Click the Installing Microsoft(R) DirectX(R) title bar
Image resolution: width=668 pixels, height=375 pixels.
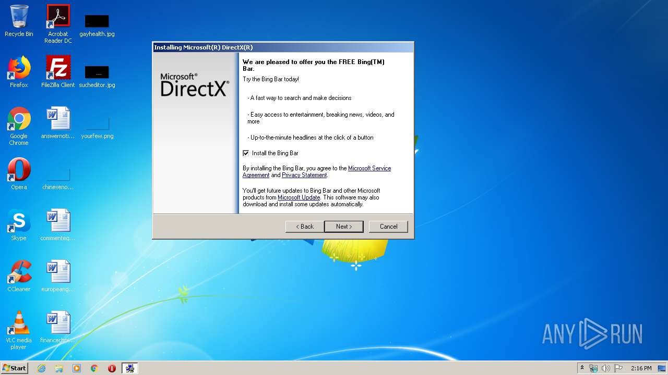[283, 47]
